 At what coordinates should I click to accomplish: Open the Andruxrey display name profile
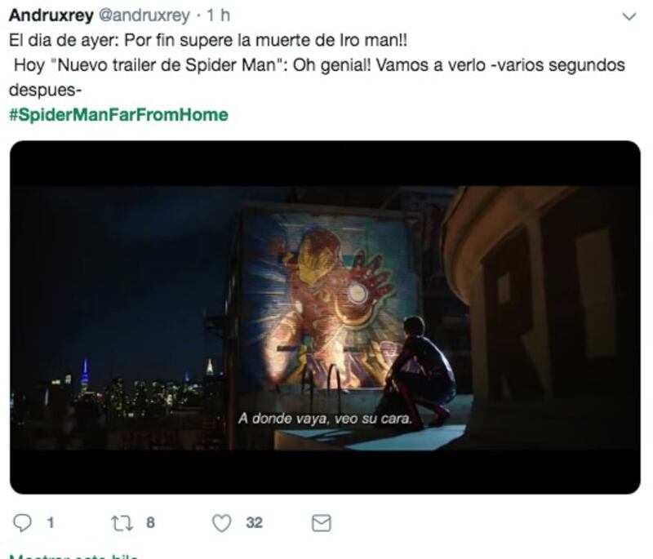click(x=51, y=16)
